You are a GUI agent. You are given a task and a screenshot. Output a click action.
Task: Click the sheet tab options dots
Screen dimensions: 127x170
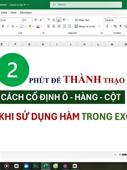tap(115, 155)
